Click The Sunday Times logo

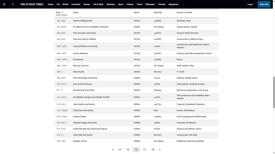click(x=32, y=4)
